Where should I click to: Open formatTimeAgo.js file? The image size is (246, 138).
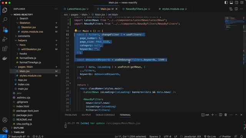coord(30,62)
